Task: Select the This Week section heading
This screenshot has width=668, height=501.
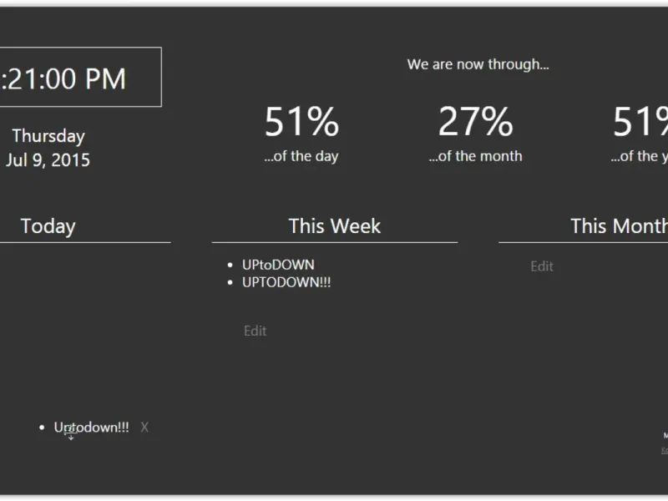Action: point(334,226)
